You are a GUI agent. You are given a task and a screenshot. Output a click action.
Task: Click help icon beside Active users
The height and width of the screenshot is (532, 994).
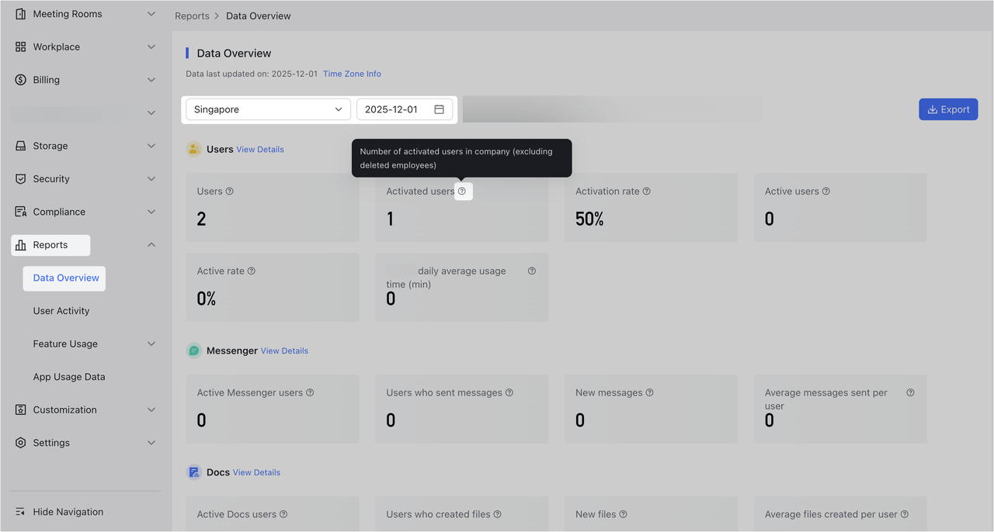826,192
